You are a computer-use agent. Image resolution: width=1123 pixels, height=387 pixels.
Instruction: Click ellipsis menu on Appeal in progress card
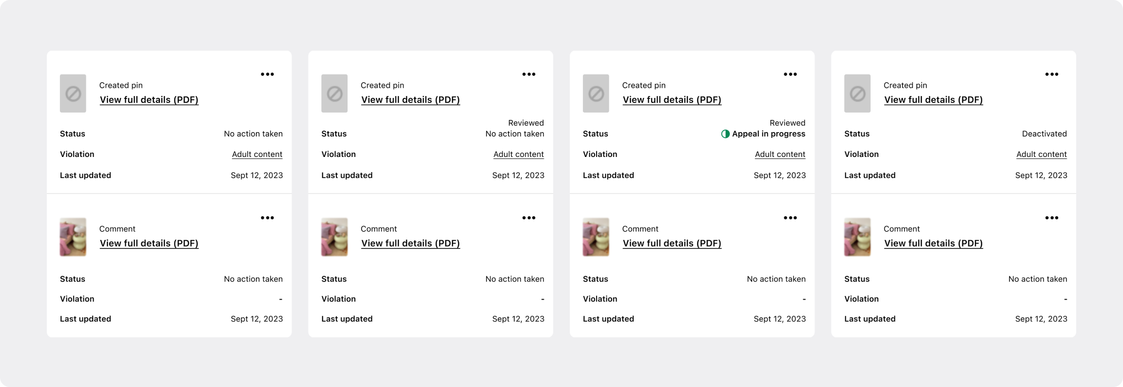click(x=790, y=75)
